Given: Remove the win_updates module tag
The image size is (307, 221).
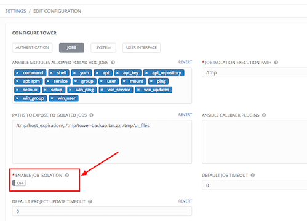Looking at the screenshot, I should click(138, 90).
